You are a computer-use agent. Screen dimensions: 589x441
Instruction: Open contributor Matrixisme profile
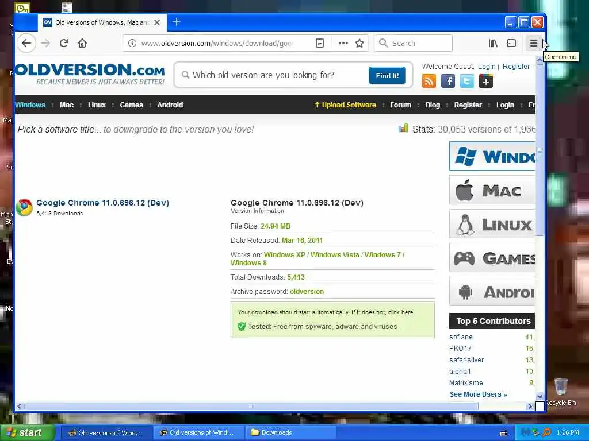pyautogui.click(x=466, y=383)
